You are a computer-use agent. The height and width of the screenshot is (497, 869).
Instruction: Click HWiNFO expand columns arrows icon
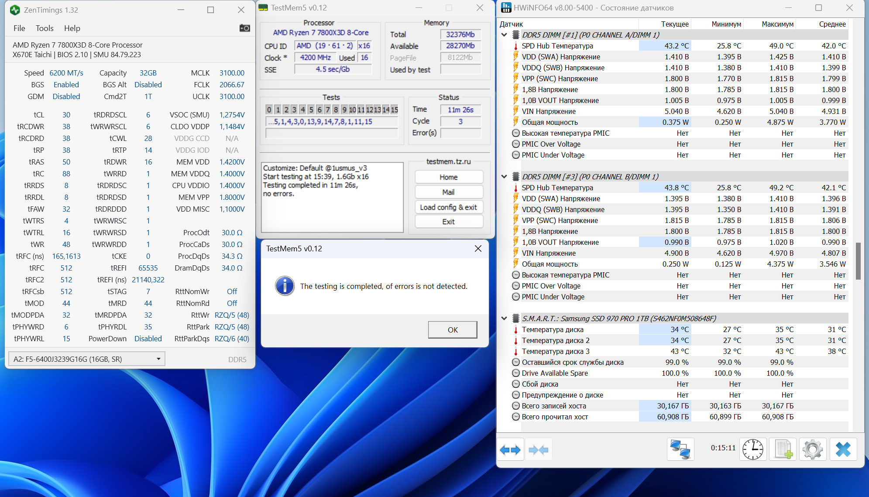[x=510, y=450]
